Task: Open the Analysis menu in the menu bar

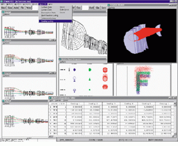Action: point(26,4)
